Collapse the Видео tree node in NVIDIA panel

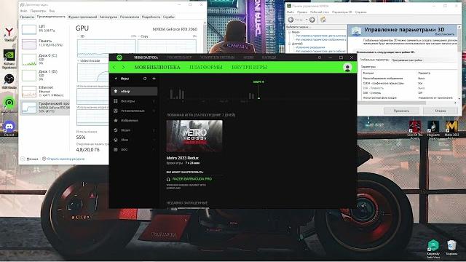(290, 32)
